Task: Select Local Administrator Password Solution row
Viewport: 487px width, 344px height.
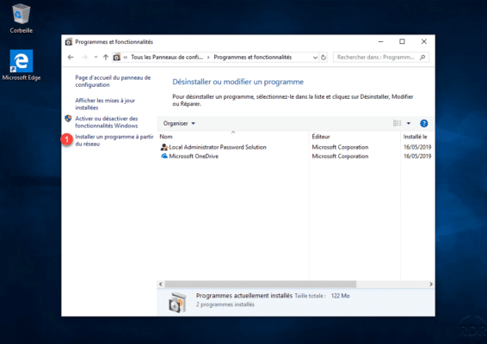Action: click(296, 147)
